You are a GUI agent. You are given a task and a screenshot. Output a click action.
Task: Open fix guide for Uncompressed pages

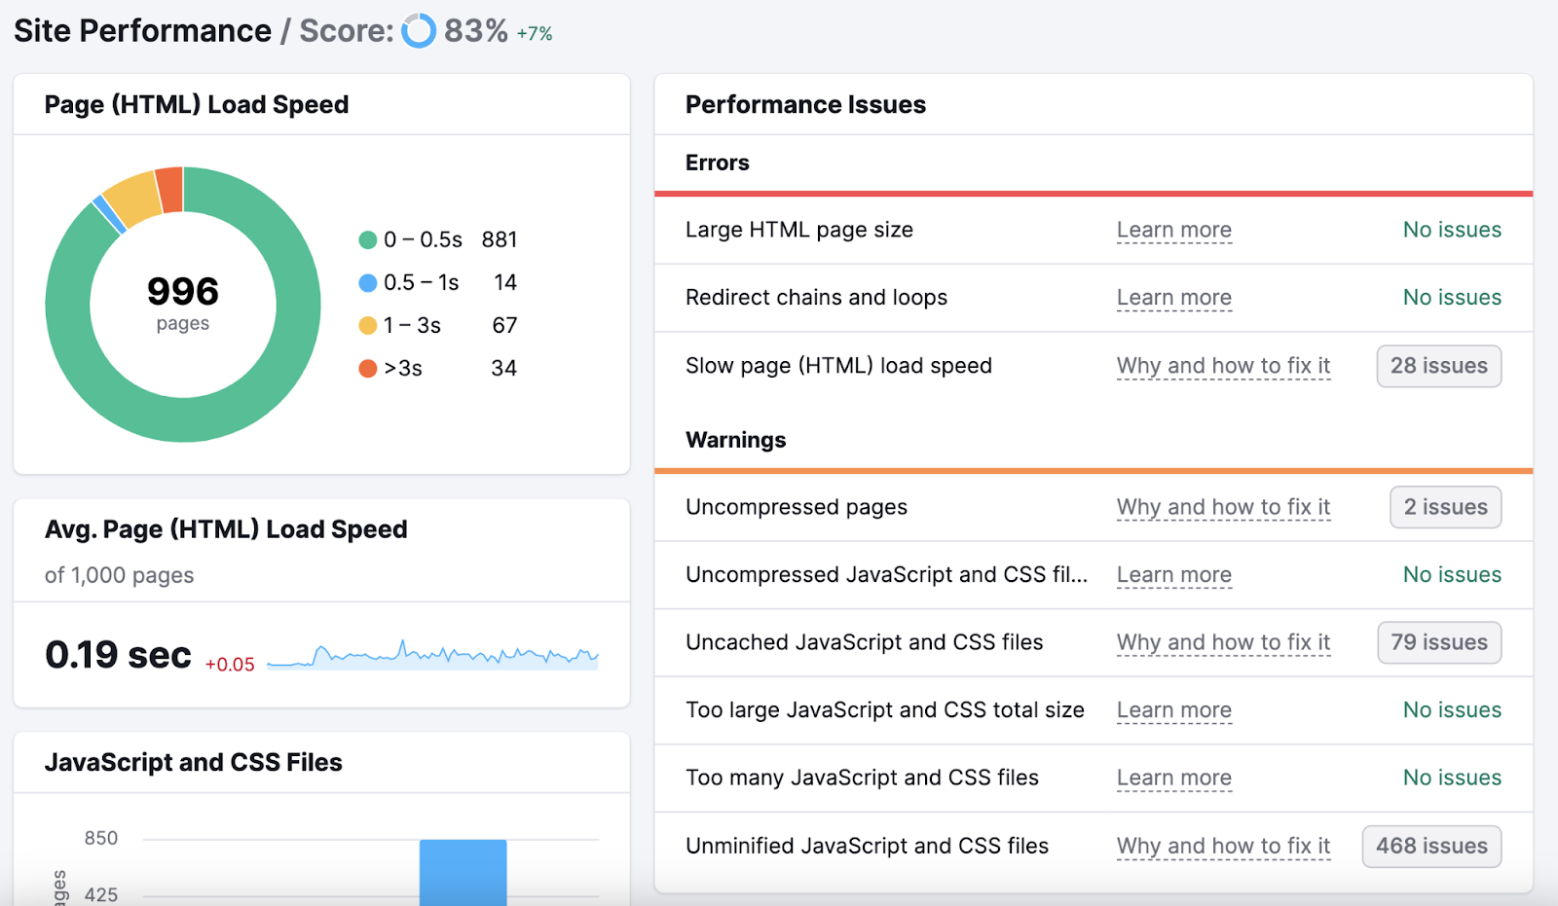tap(1223, 507)
